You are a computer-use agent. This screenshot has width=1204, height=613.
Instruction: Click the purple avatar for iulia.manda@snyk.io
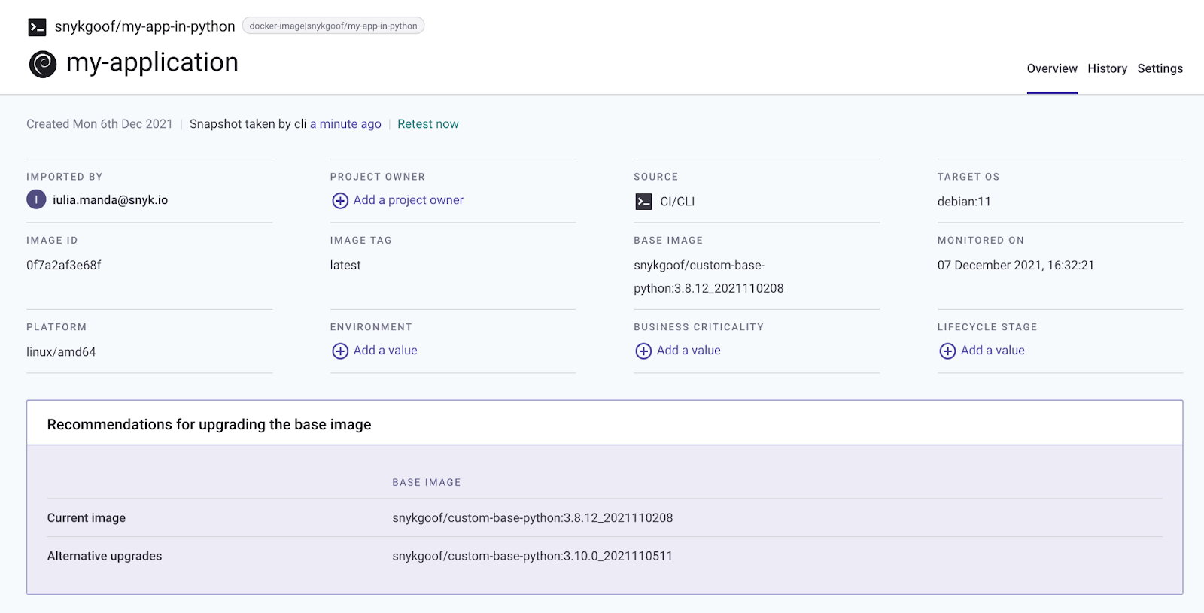[36, 199]
